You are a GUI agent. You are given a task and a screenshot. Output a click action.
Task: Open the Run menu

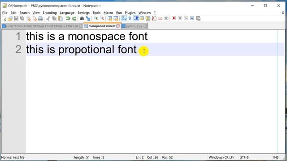[119, 13]
